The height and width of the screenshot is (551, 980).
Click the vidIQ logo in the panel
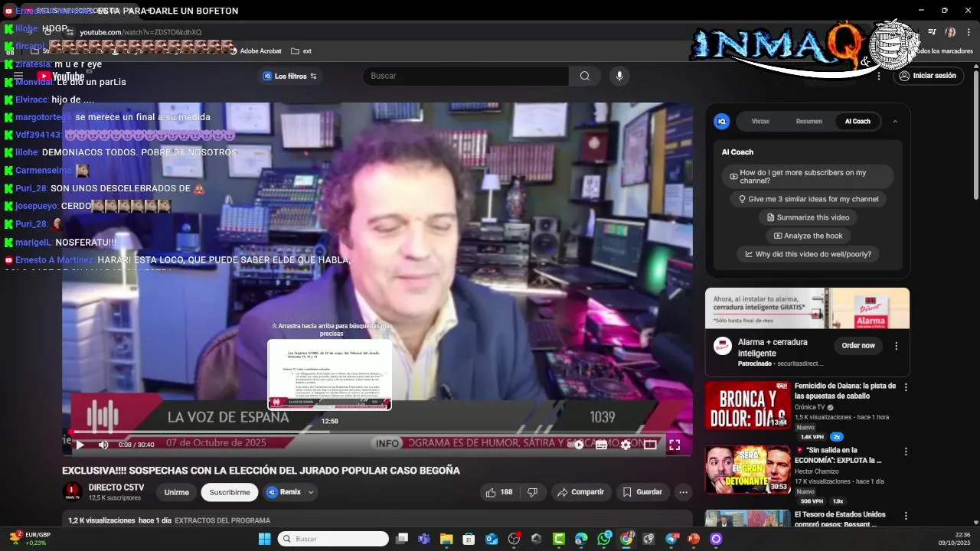tap(721, 121)
